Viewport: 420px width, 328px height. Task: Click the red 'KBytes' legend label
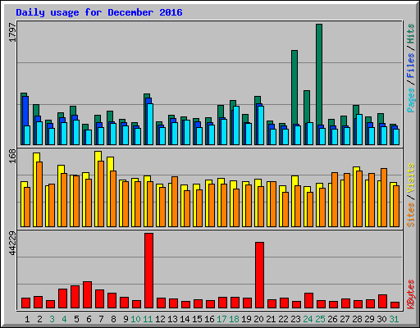pyautogui.click(x=411, y=294)
